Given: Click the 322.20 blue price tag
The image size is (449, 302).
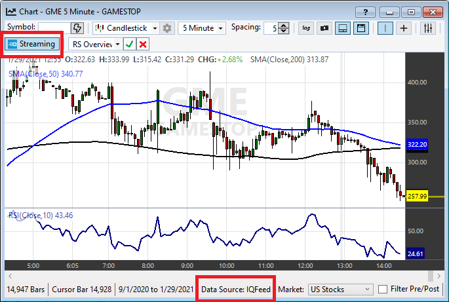Looking at the screenshot, I should [x=417, y=144].
